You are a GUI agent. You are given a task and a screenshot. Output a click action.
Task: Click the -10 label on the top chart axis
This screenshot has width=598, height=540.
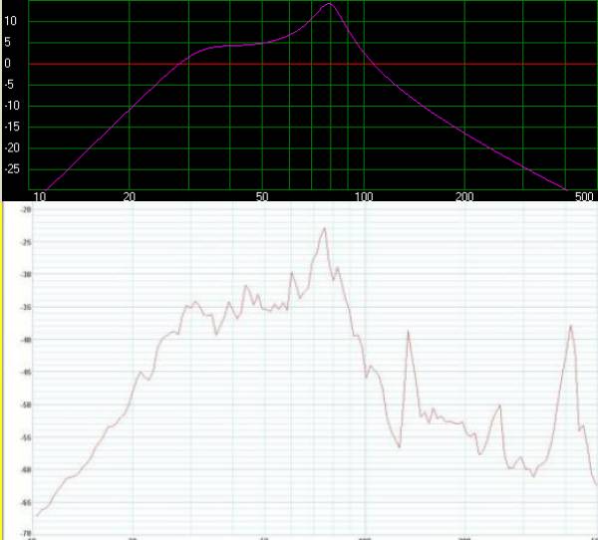(x=11, y=106)
